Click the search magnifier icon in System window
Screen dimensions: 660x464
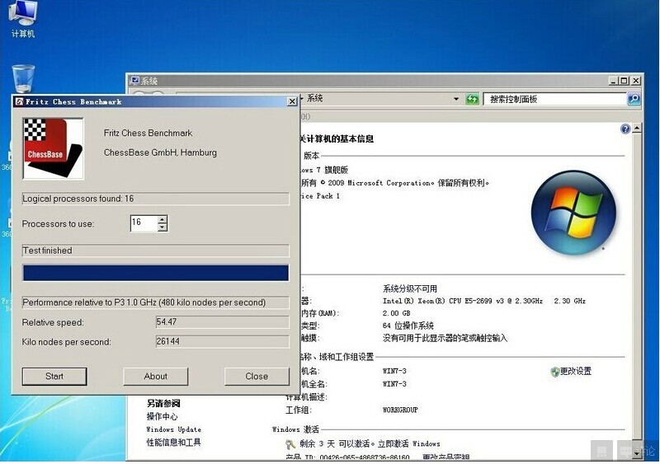tap(634, 99)
